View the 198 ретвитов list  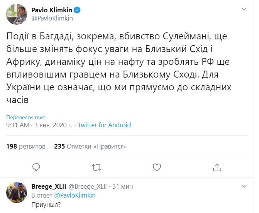26,147
